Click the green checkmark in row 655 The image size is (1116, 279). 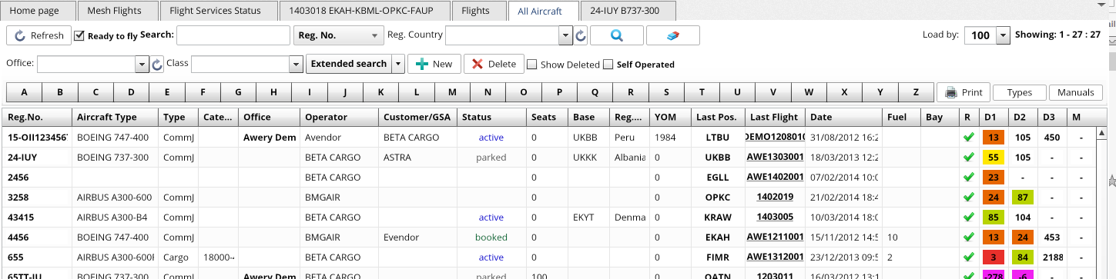coord(968,257)
